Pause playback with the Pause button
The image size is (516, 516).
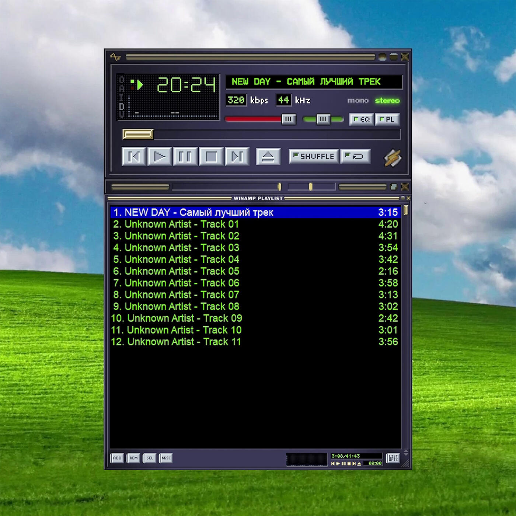185,157
